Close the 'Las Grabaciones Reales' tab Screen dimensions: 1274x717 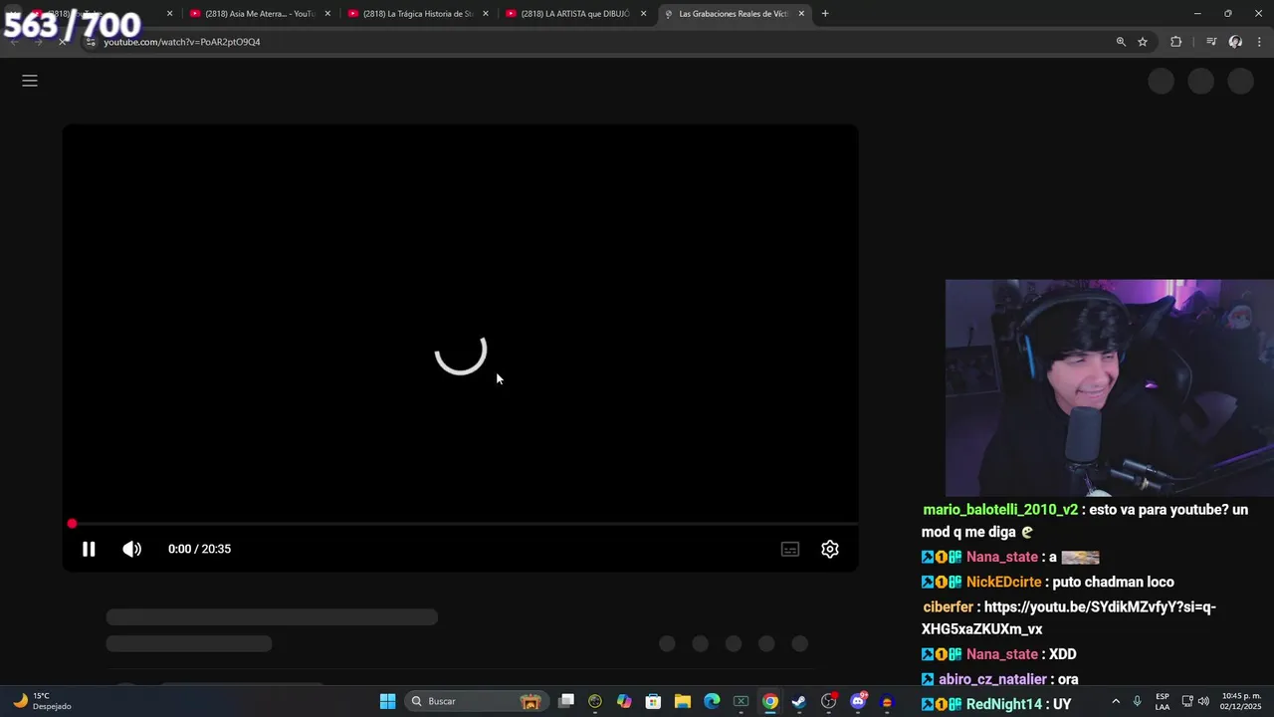pyautogui.click(x=801, y=14)
